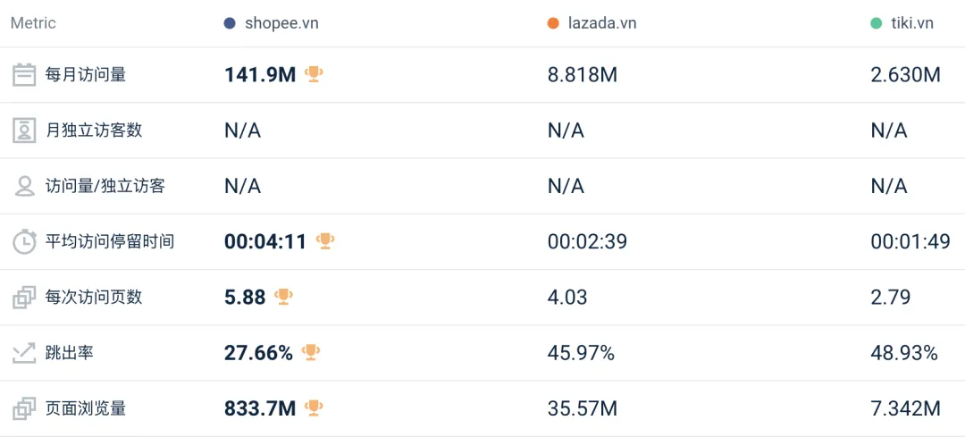Click the stacked pages icon beside 页面浏览量

point(24,408)
